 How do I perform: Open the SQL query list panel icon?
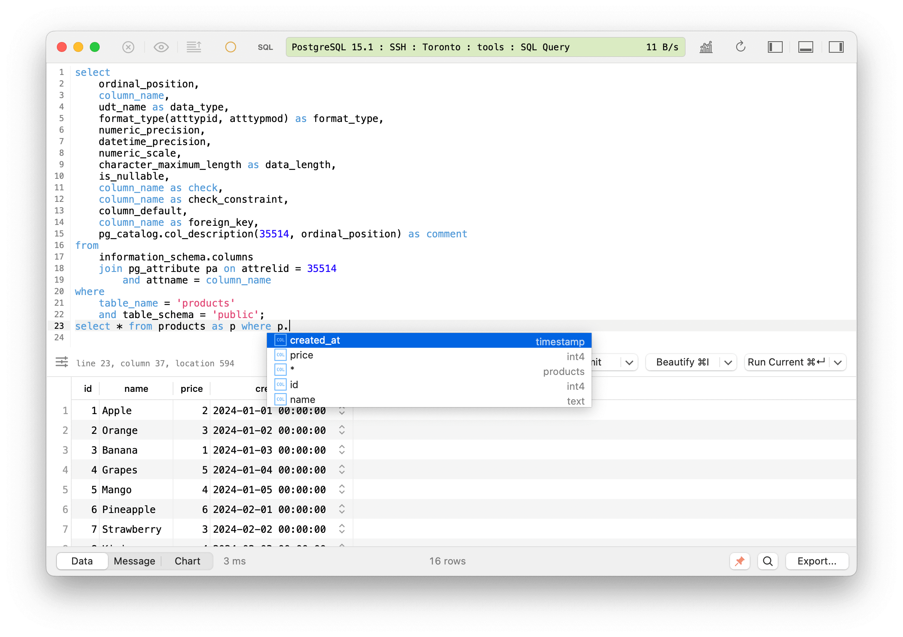(194, 47)
